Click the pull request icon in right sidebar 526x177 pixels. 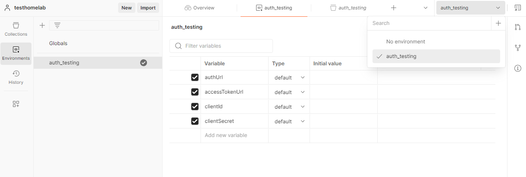[518, 27]
